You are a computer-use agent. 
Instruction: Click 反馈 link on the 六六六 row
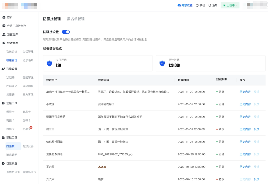[257, 179]
